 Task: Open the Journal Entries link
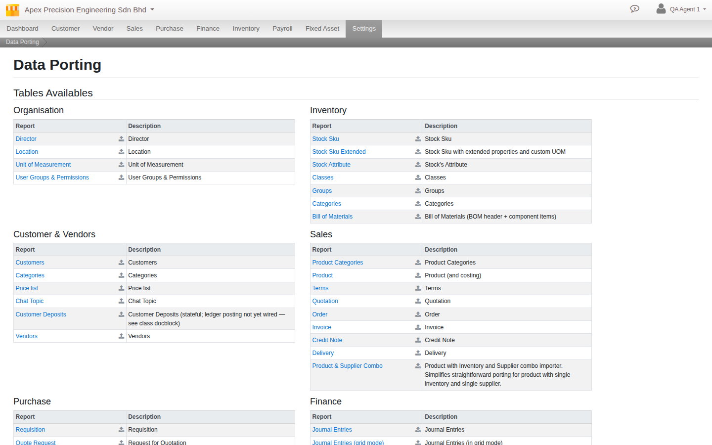click(x=332, y=430)
